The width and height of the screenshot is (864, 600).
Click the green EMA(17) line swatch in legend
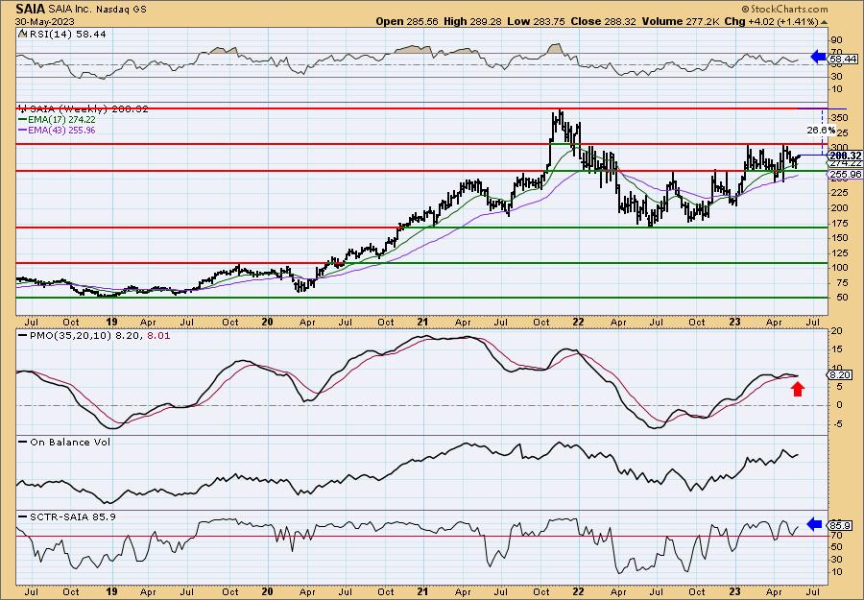23,120
